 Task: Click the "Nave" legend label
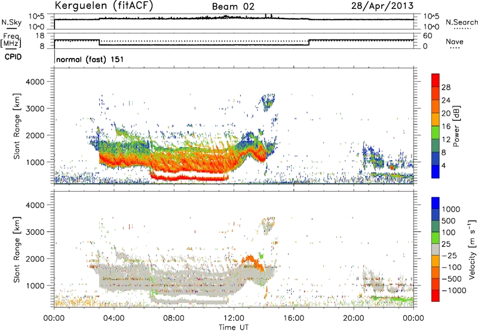coord(455,41)
